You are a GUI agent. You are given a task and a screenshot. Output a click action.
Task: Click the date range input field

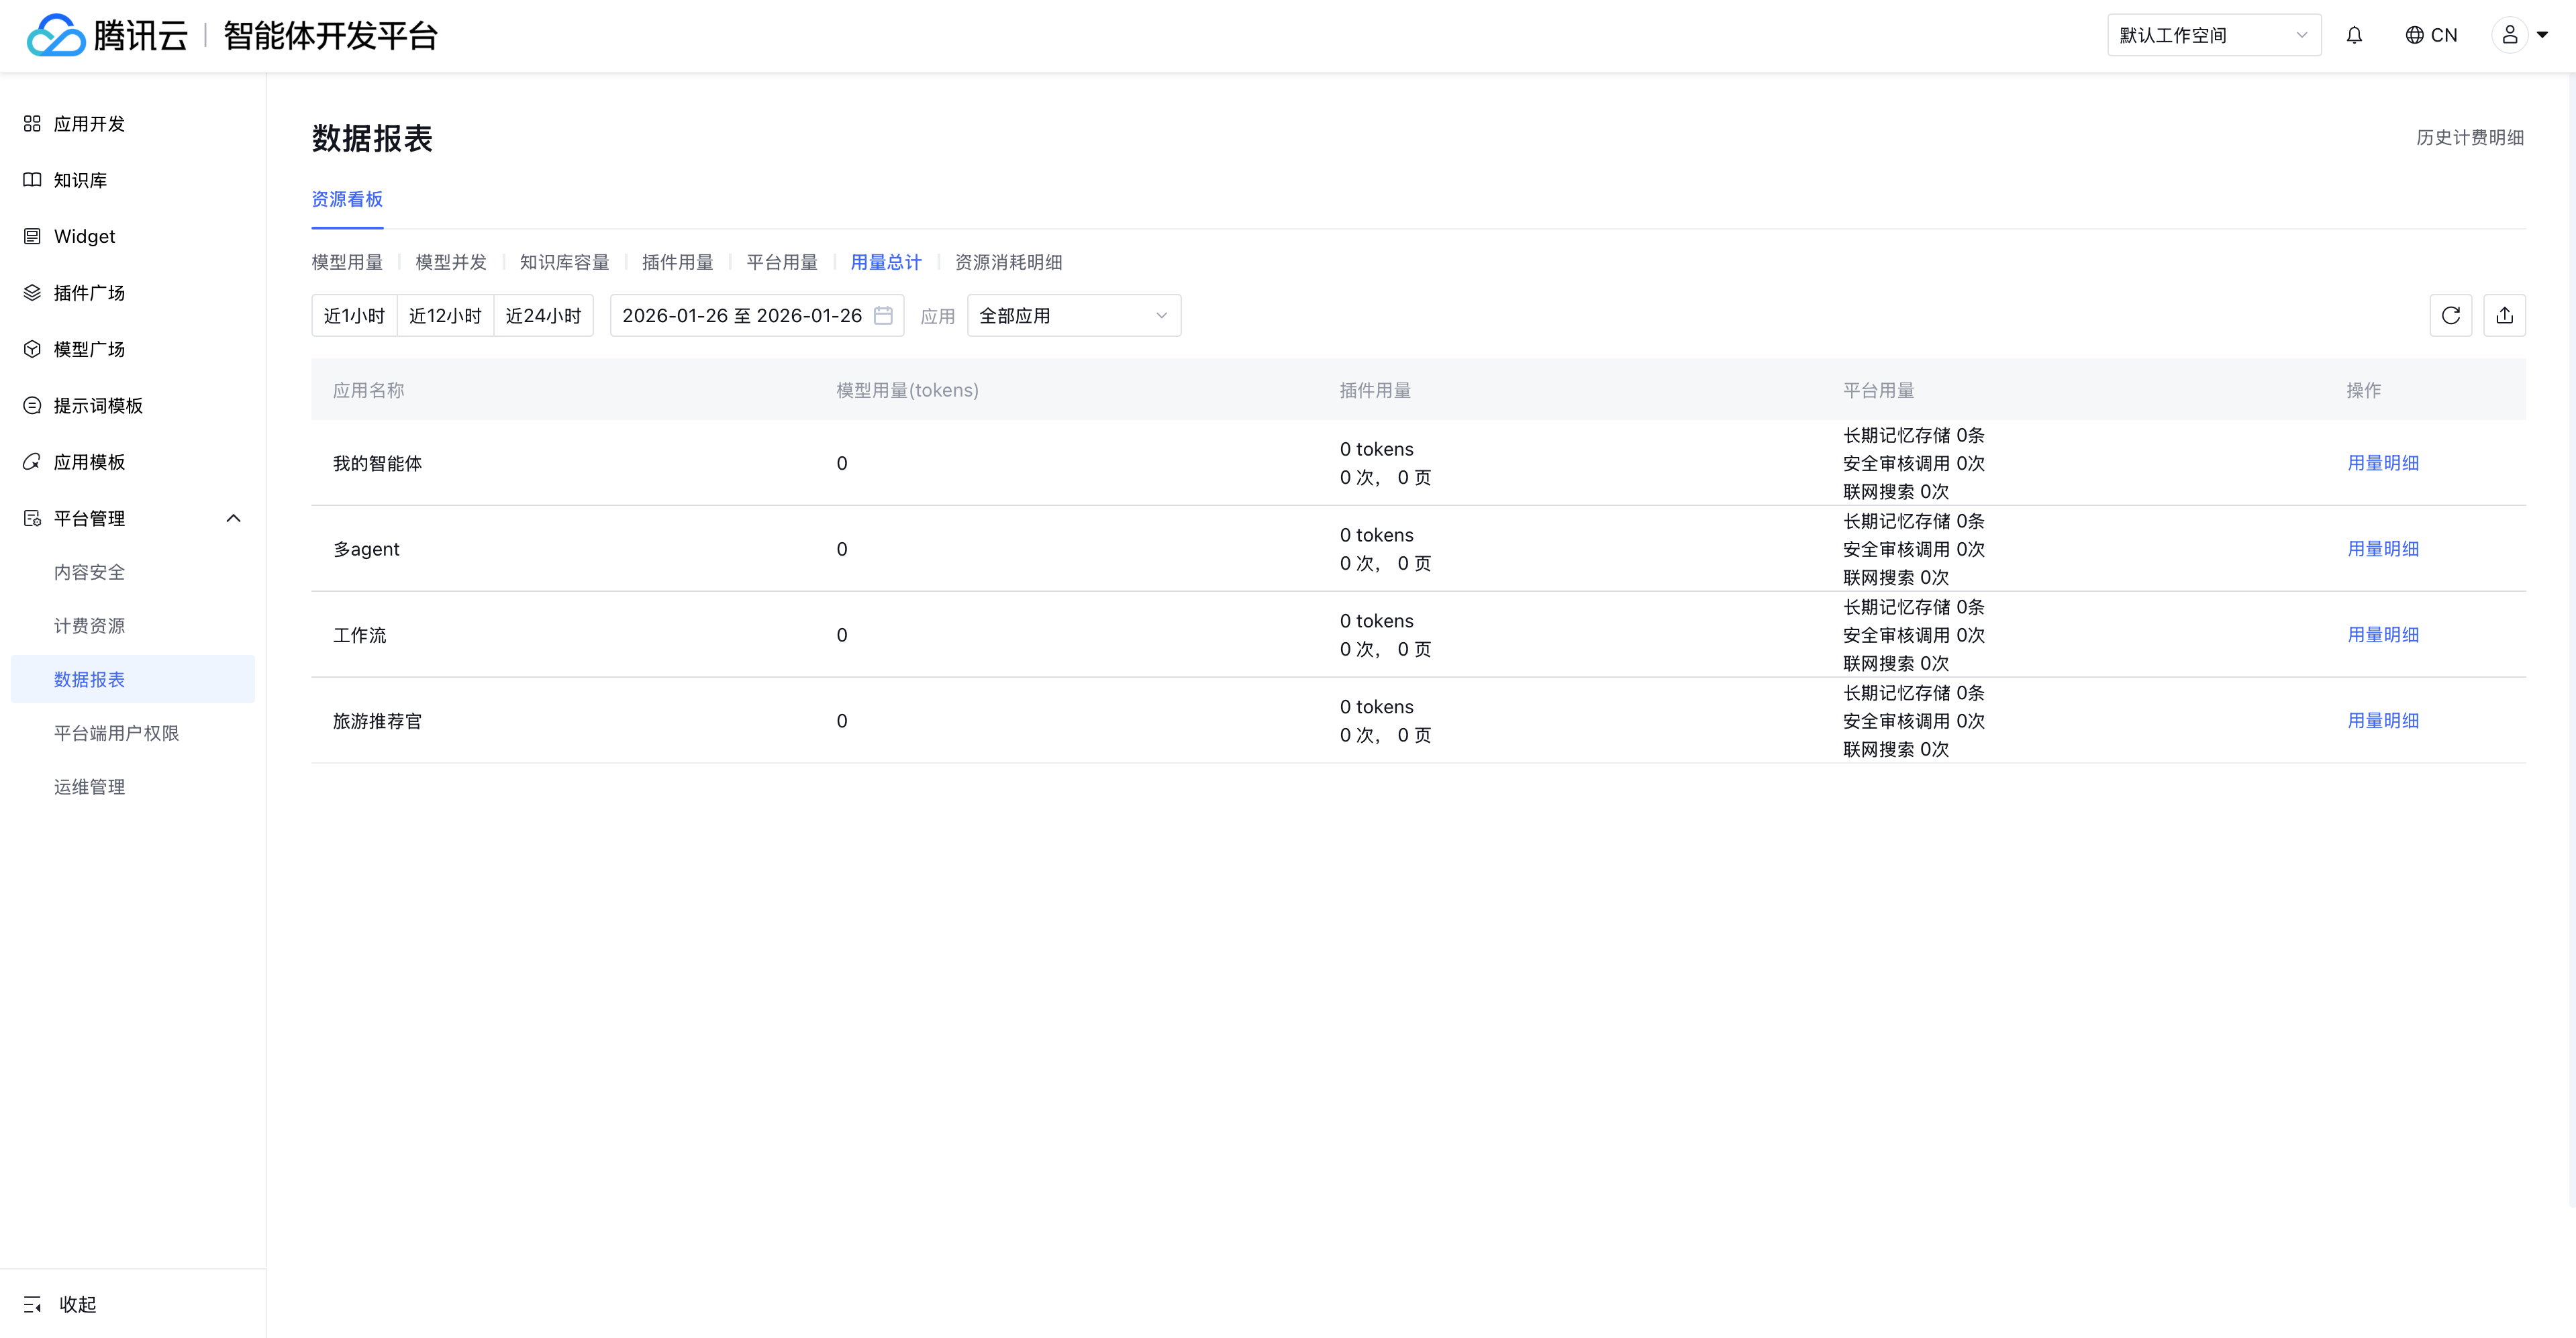click(741, 316)
